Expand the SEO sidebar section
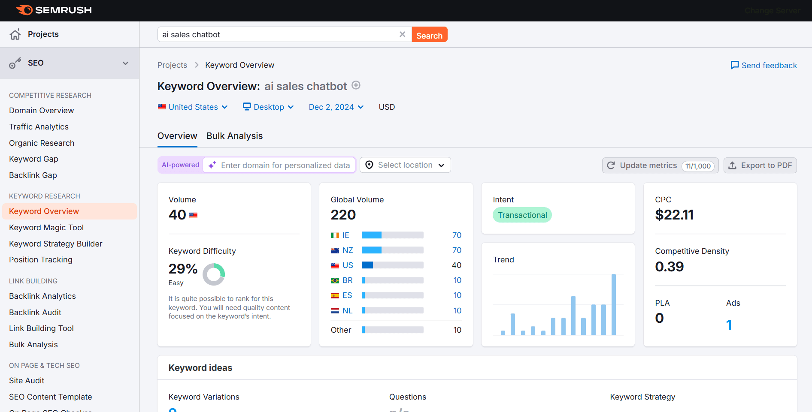Screen dimensions: 812x412 [x=125, y=63]
